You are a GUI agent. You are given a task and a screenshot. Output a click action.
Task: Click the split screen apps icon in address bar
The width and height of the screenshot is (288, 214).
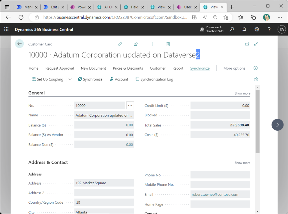point(194,17)
